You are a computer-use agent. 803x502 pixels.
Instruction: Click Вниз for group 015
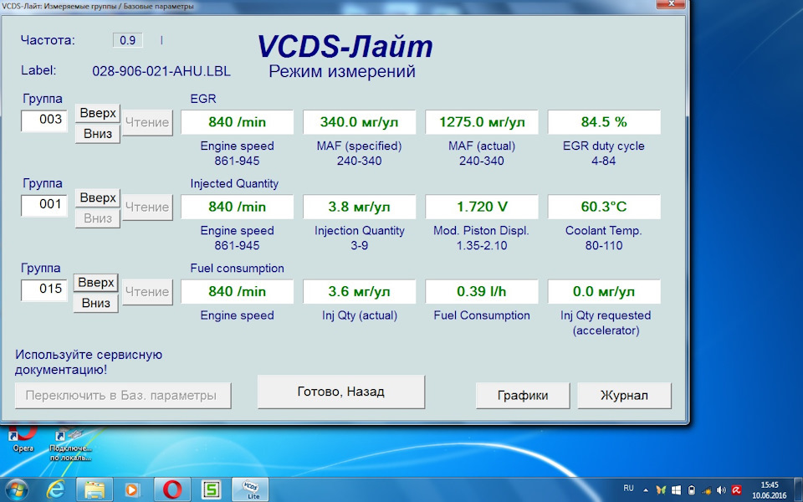95,303
